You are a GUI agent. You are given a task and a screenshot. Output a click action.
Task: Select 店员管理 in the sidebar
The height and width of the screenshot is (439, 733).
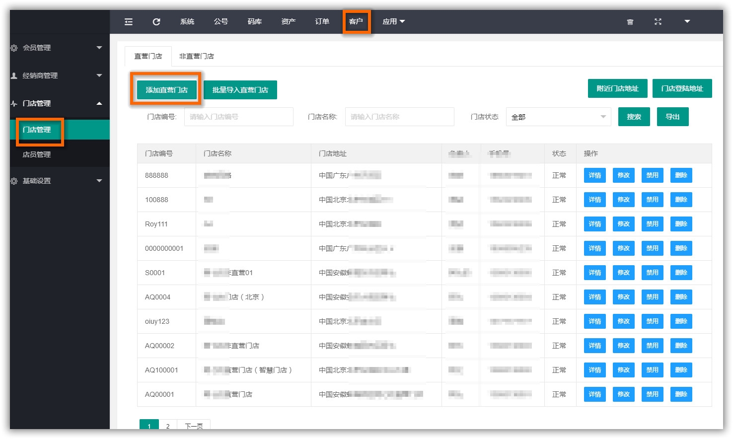(x=60, y=154)
